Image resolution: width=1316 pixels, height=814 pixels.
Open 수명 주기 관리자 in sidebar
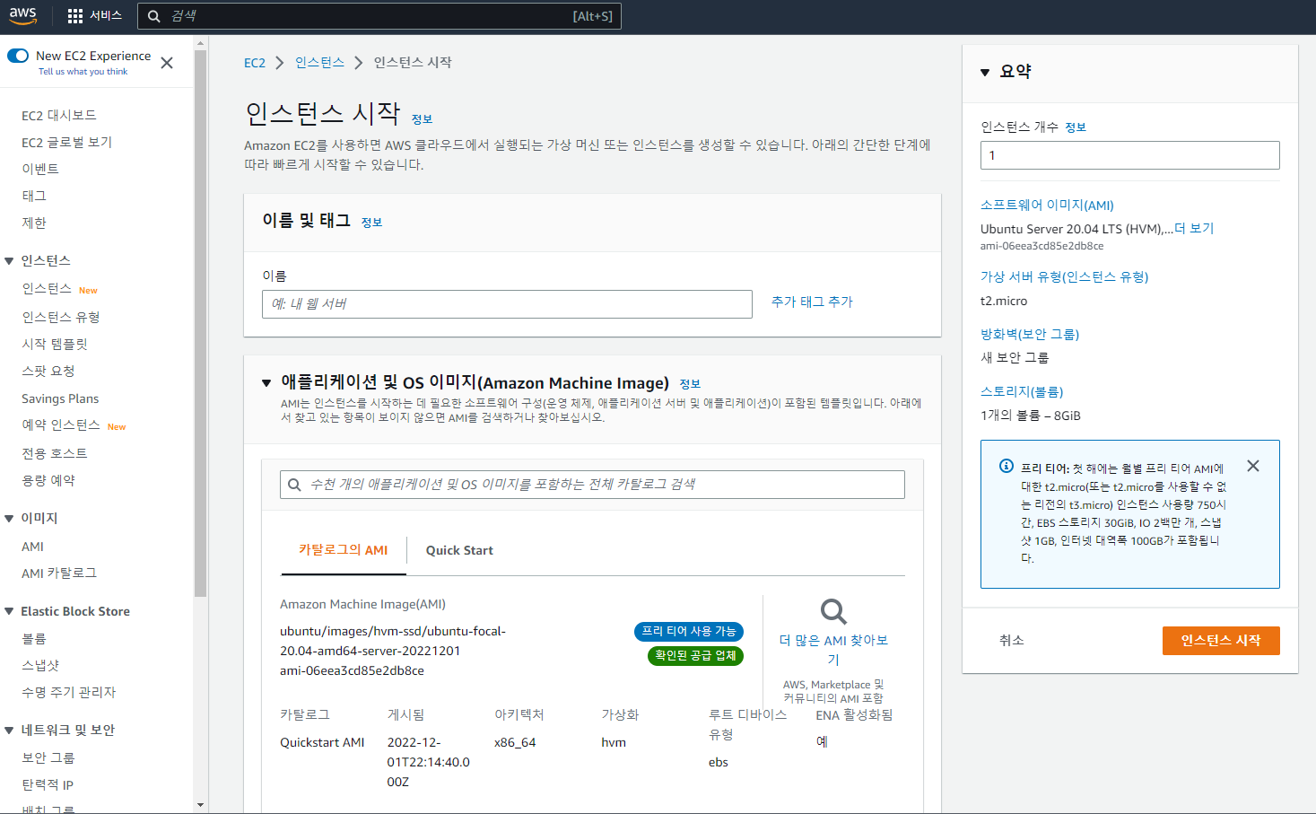coord(69,693)
